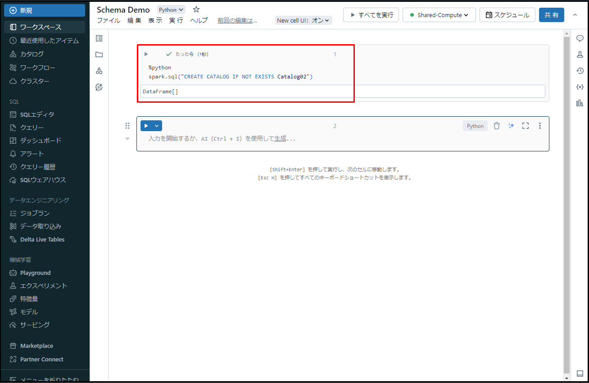The height and width of the screenshot is (383, 589).
Task: Open the comments panel icon
Action: click(x=580, y=38)
